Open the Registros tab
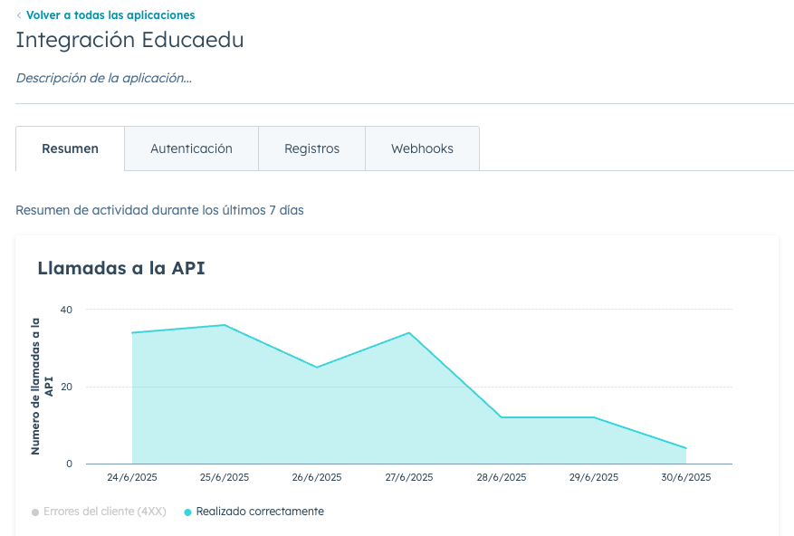 coord(311,148)
